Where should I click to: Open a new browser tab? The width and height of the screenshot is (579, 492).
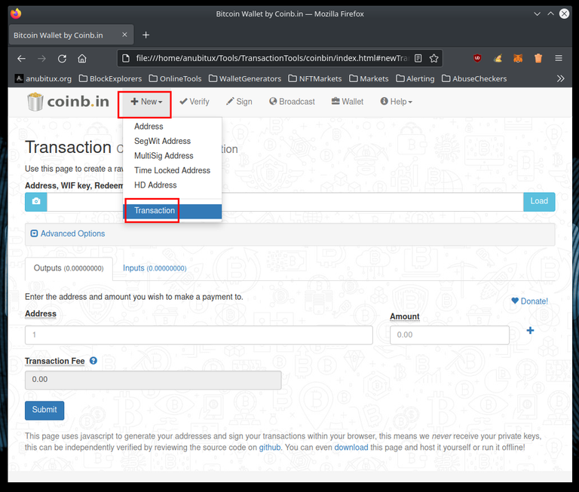coord(146,35)
